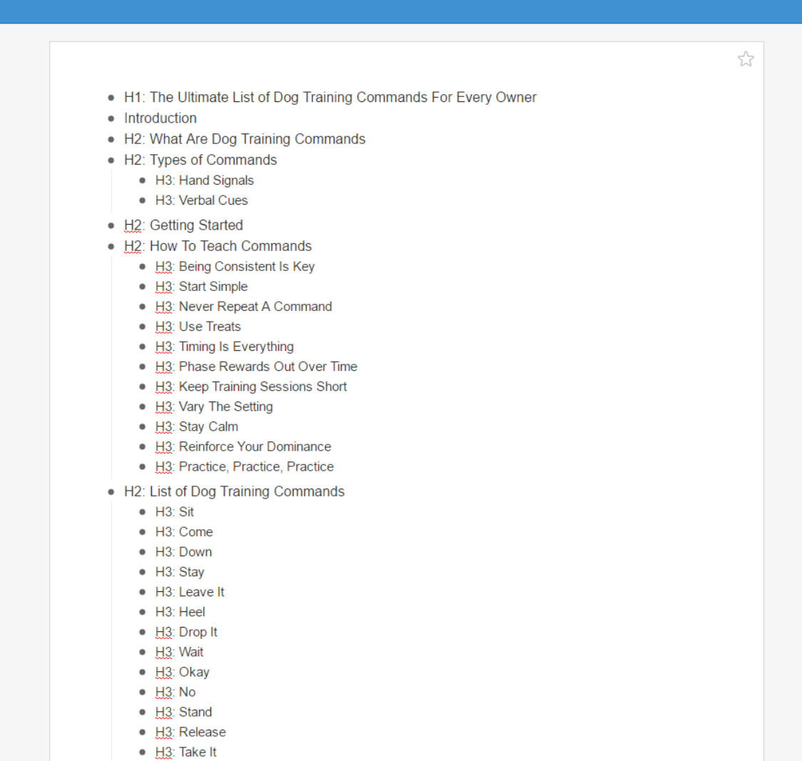The height and width of the screenshot is (761, 802).
Task: Place cursor in the 'H3: Heel' item
Action: (180, 612)
